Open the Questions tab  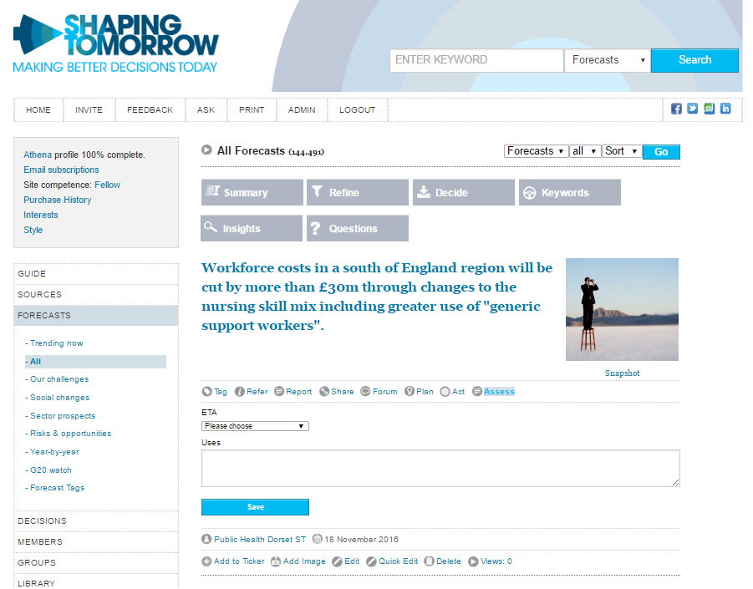358,228
